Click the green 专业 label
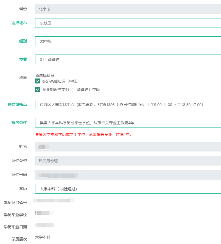 pos(23,59)
